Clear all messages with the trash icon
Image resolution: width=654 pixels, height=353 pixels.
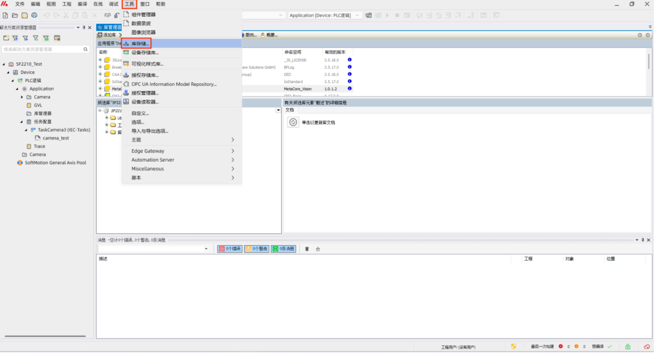point(307,249)
